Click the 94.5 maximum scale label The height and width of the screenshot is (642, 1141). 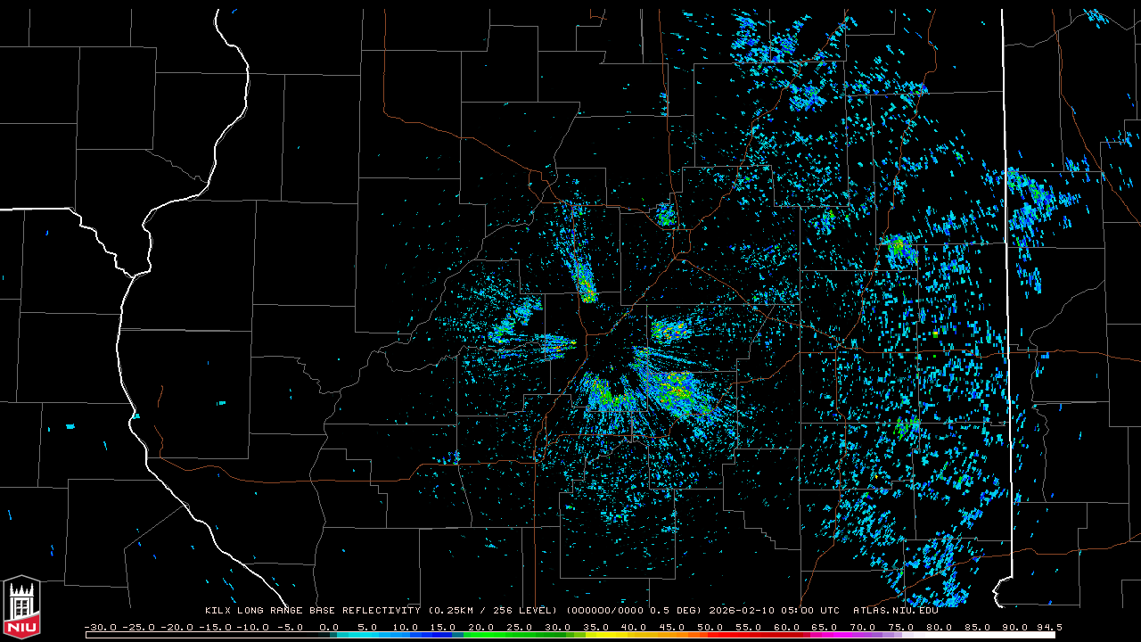(x=1049, y=628)
